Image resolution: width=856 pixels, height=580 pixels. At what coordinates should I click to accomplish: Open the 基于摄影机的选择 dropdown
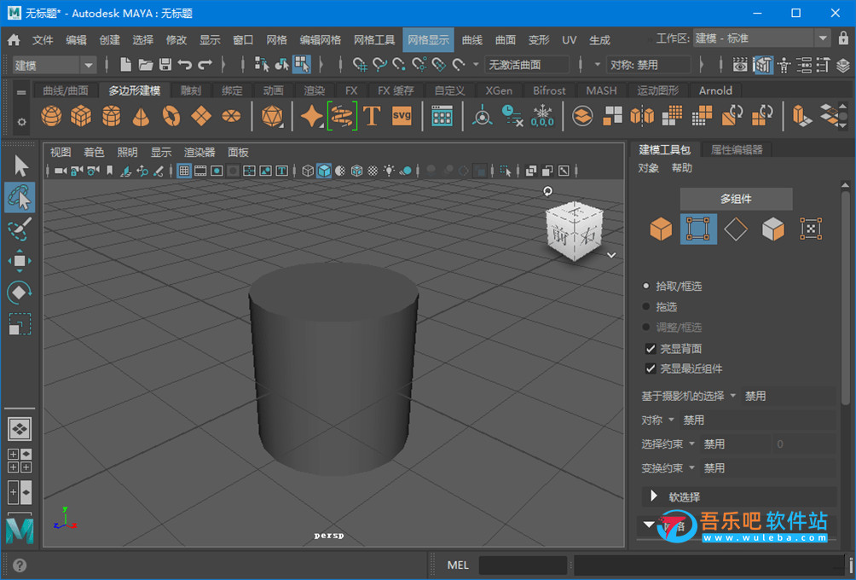pyautogui.click(x=732, y=396)
